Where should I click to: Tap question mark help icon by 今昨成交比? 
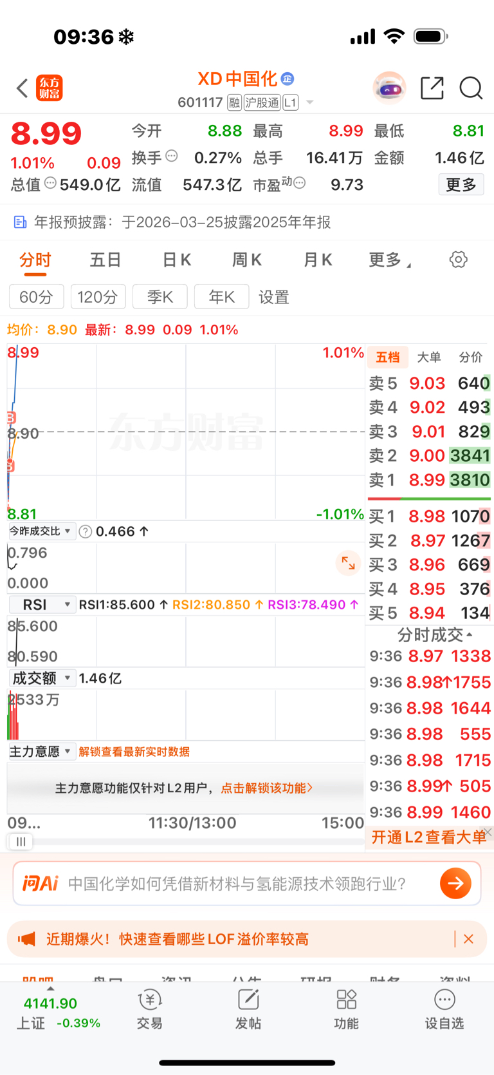tap(85, 531)
